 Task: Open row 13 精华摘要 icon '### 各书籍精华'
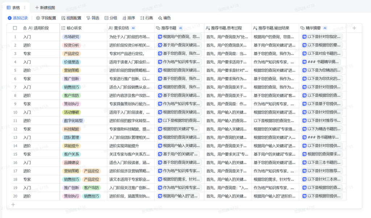pos(305,138)
